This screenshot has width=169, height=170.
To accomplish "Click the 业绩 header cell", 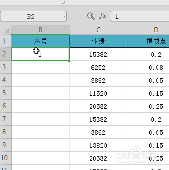I will 98,41.
